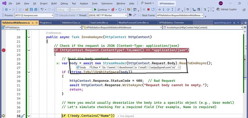Click the Hot Reload flame icon
Screen dimensions: 248x118
click(x=113, y=9)
